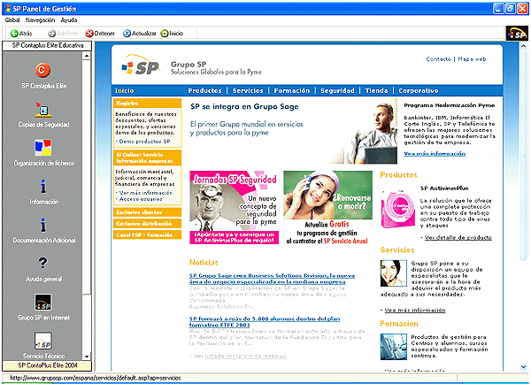Open Servicios in the site navigation bar
531x384 pixels.
click(248, 90)
